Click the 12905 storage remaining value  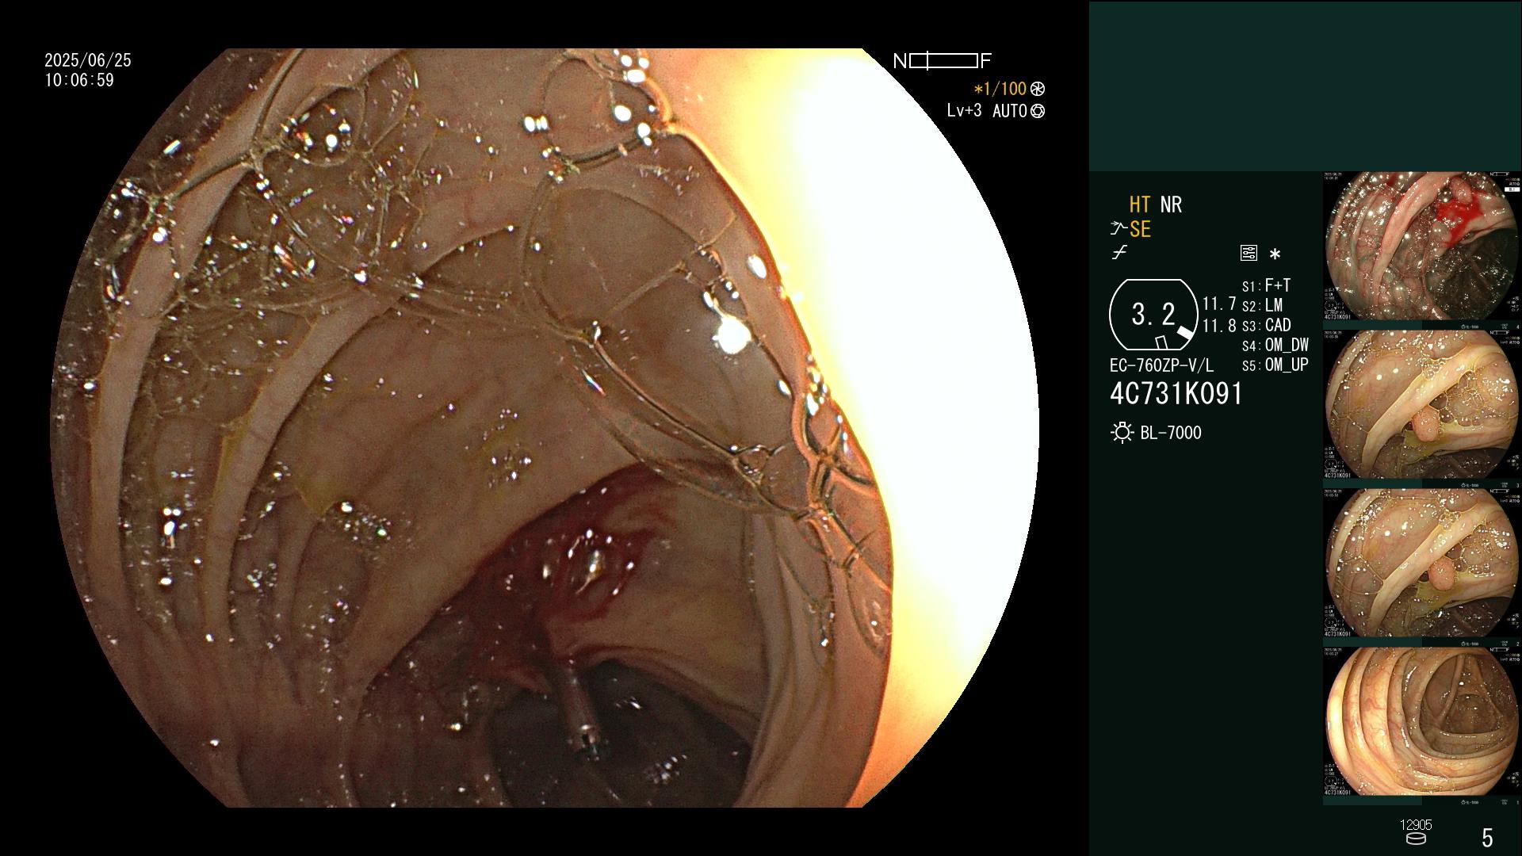(1416, 825)
